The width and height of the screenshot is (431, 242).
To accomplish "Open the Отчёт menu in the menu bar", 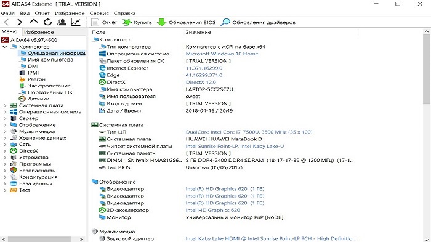I will (x=42, y=13).
